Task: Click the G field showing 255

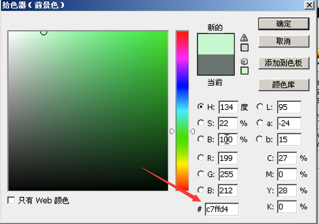Action: coord(228,175)
